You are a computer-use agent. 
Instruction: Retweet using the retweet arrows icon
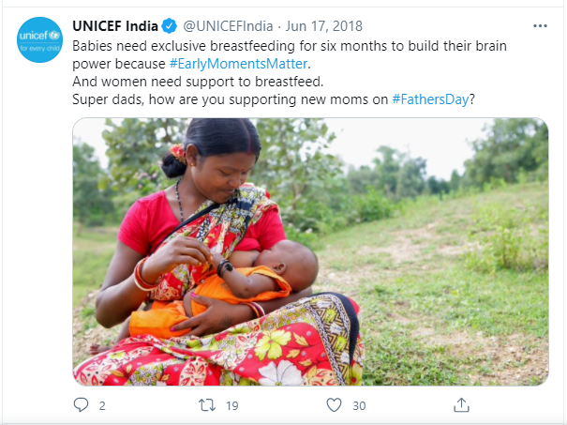206,405
